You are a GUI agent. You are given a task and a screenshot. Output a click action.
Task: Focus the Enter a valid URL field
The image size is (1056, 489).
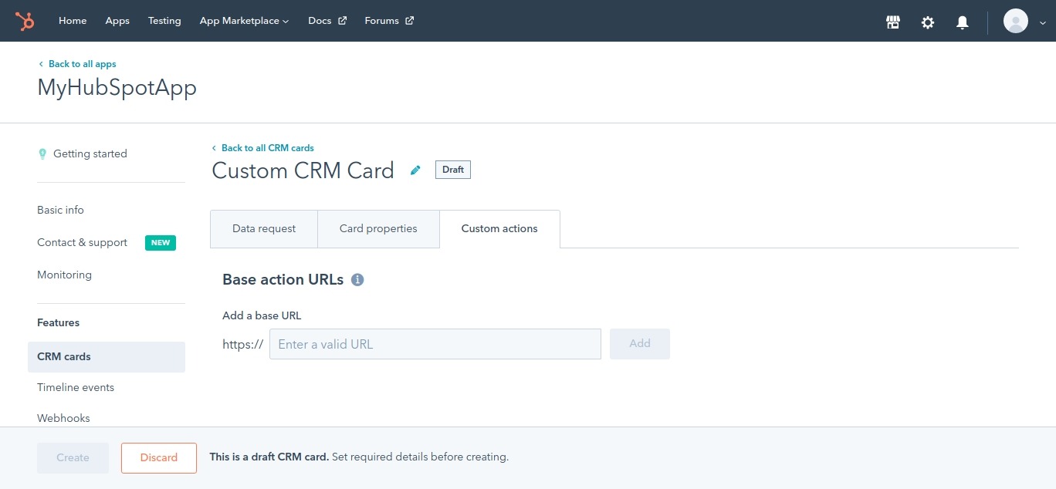click(x=435, y=344)
